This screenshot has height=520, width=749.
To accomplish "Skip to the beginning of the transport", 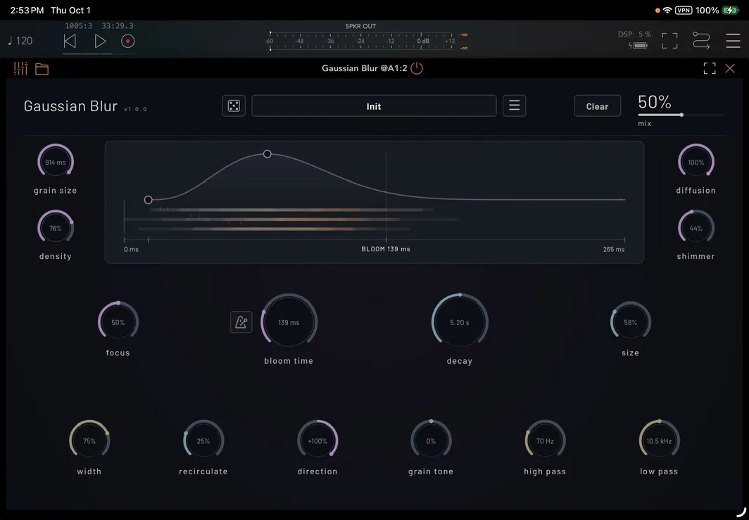I will click(x=70, y=42).
